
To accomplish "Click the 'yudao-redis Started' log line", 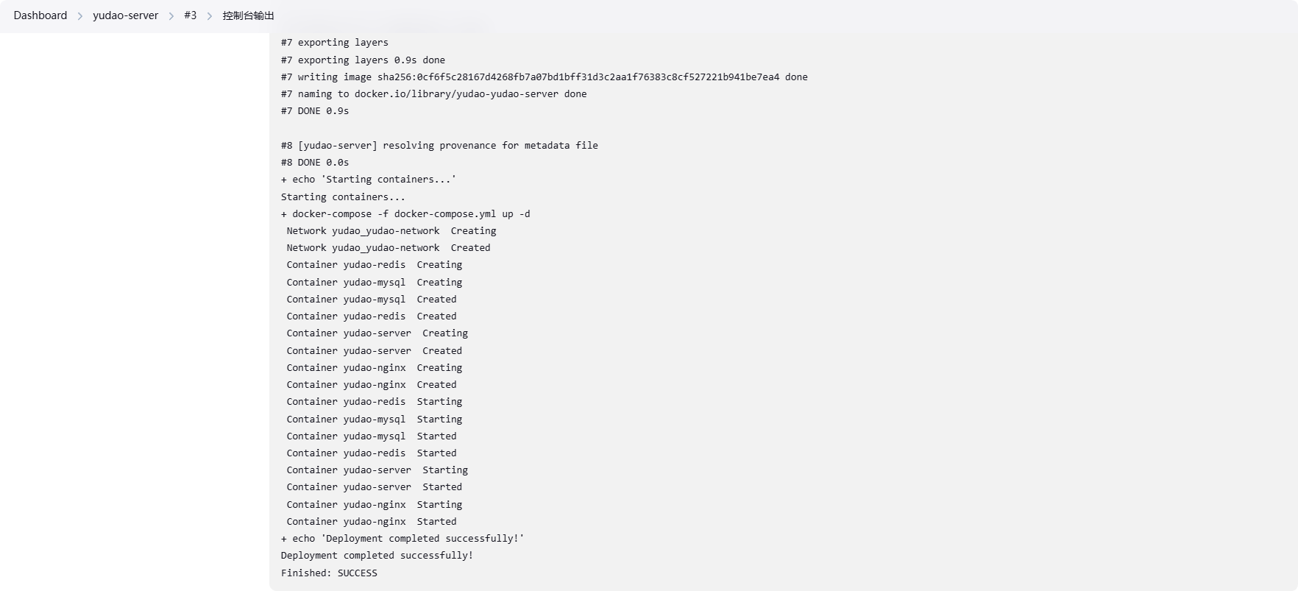I will [x=372, y=453].
